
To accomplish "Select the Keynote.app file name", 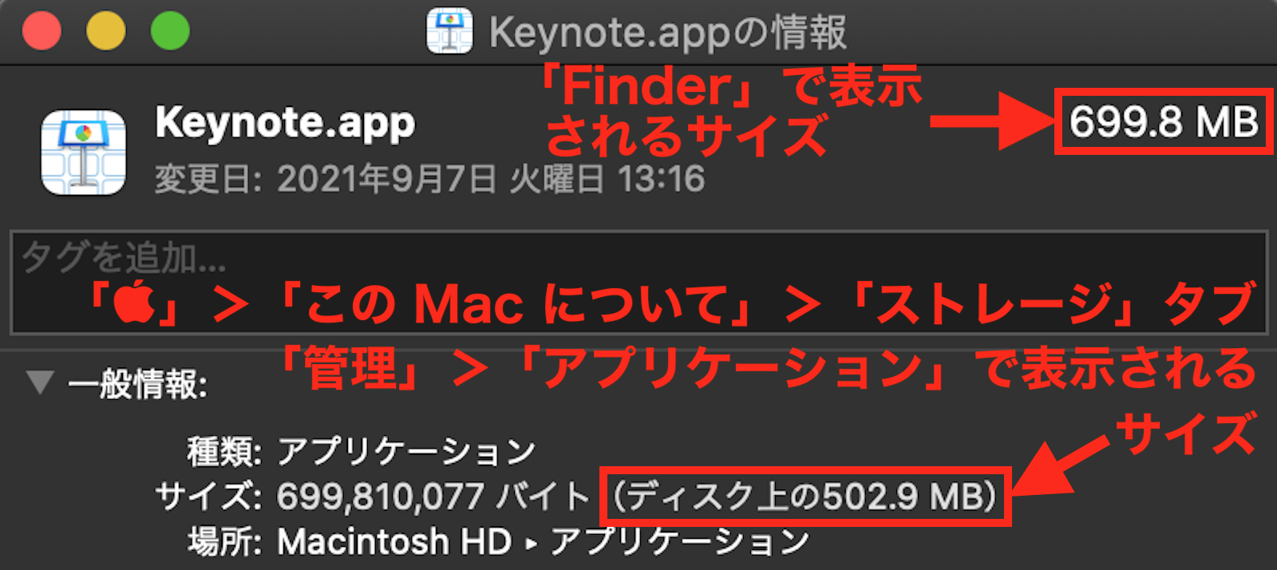I will coord(285,124).
